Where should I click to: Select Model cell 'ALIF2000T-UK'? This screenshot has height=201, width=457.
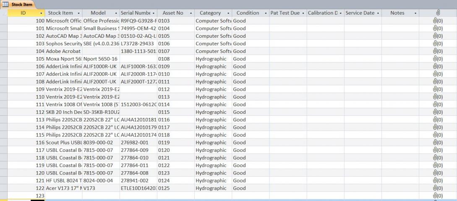click(101, 81)
